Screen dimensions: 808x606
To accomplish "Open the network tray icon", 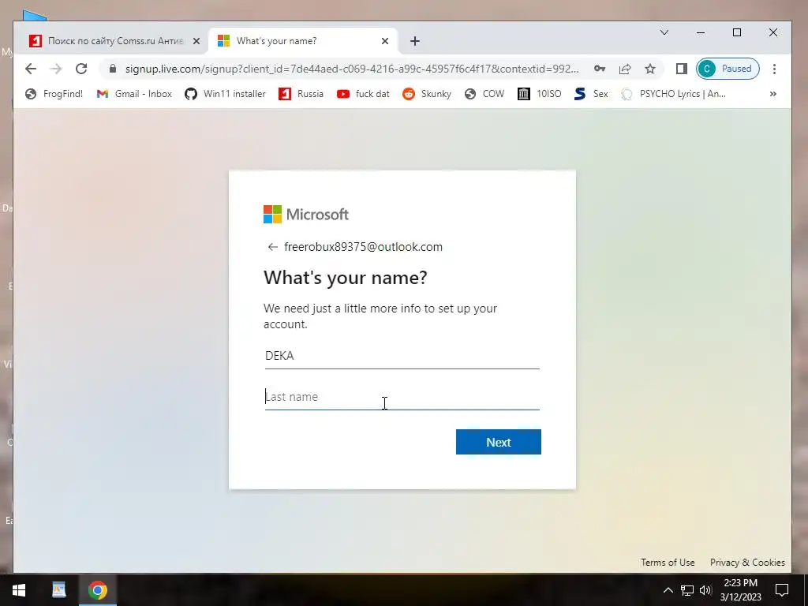I will point(687,590).
